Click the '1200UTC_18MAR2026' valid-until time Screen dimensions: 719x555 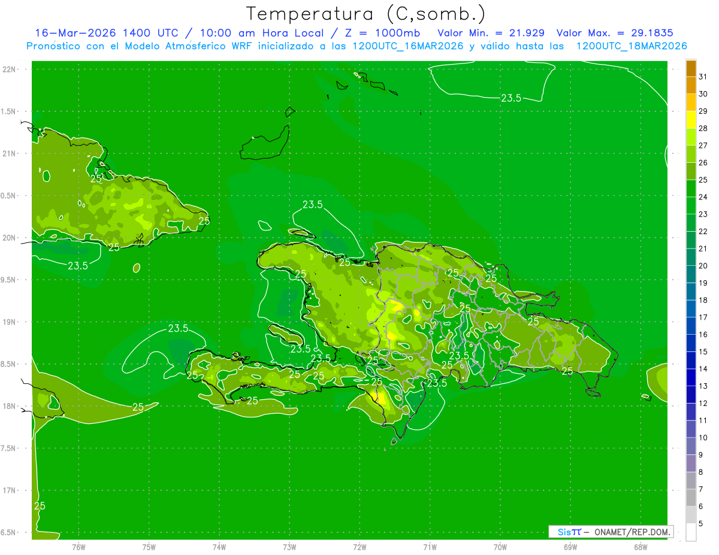pyautogui.click(x=631, y=46)
